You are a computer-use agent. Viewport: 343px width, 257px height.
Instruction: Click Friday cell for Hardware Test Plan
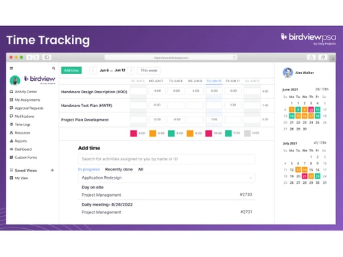tap(233, 105)
